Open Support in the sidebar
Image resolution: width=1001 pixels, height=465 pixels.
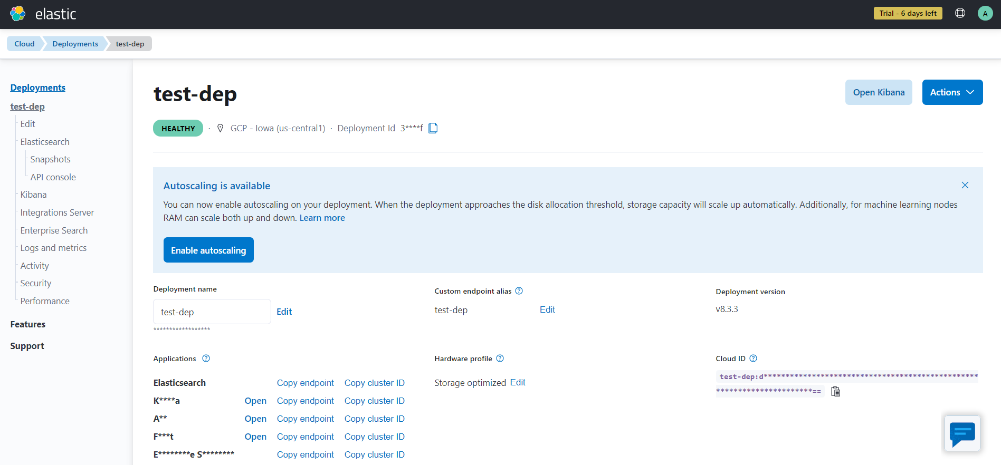point(27,346)
